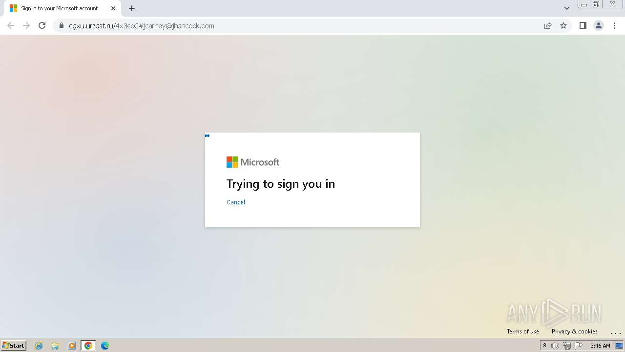Click the network tray icon

coord(567,346)
